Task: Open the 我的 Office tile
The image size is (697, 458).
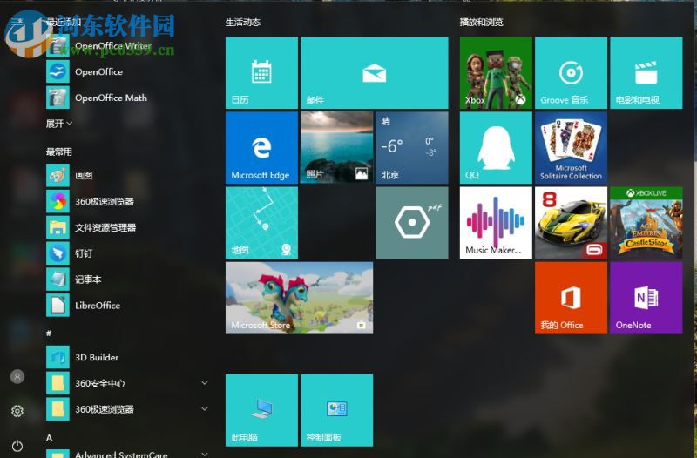Action: (571, 298)
